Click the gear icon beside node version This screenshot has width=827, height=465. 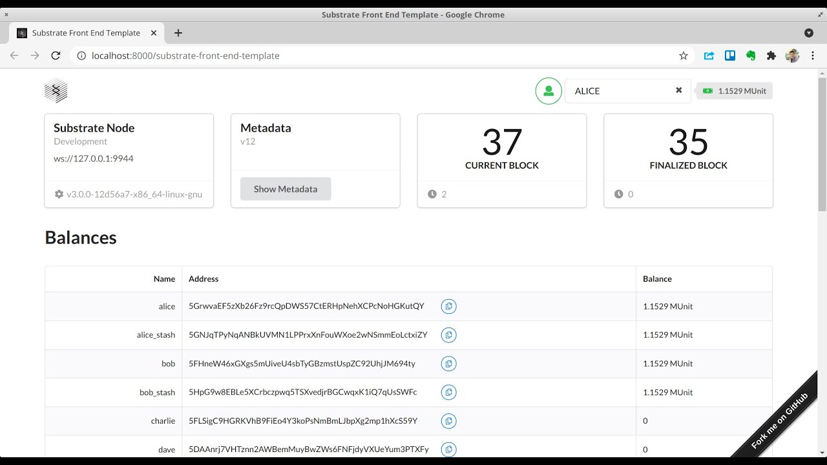(x=59, y=194)
